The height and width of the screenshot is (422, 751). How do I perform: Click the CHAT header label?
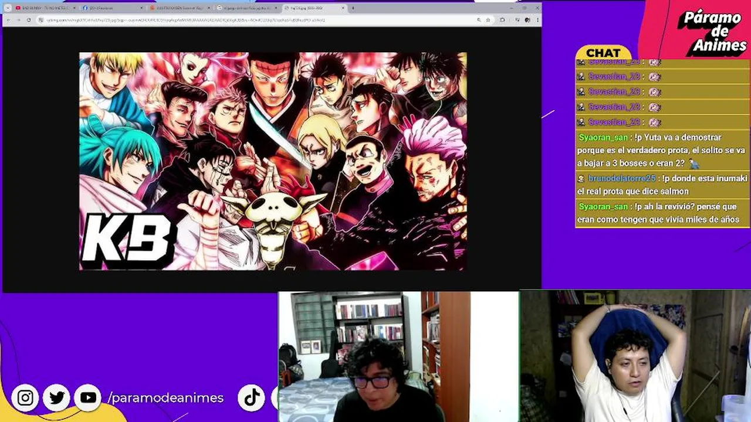click(x=603, y=53)
